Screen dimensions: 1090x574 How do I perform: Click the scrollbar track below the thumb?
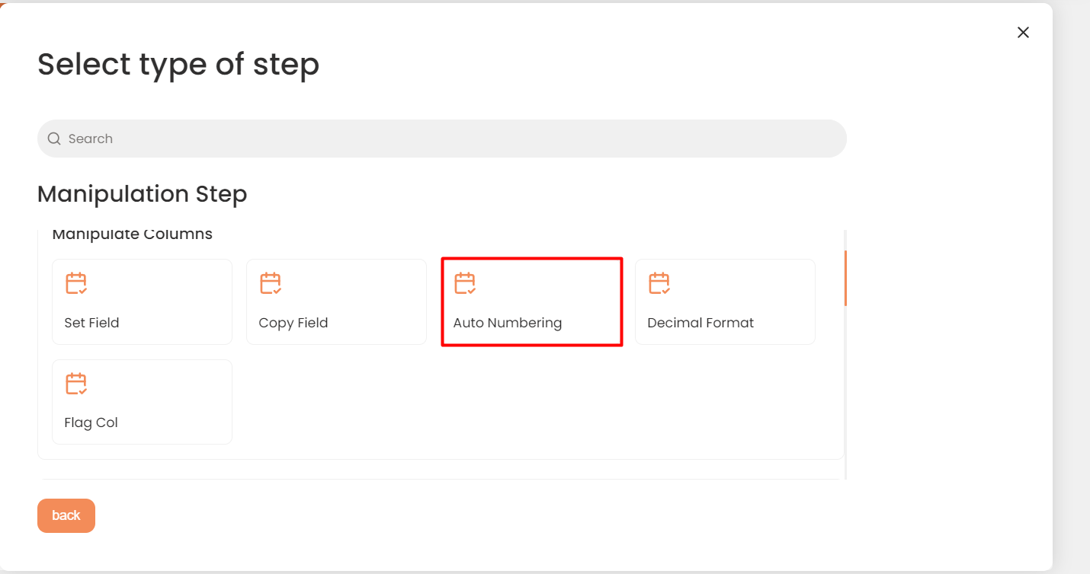(x=845, y=396)
